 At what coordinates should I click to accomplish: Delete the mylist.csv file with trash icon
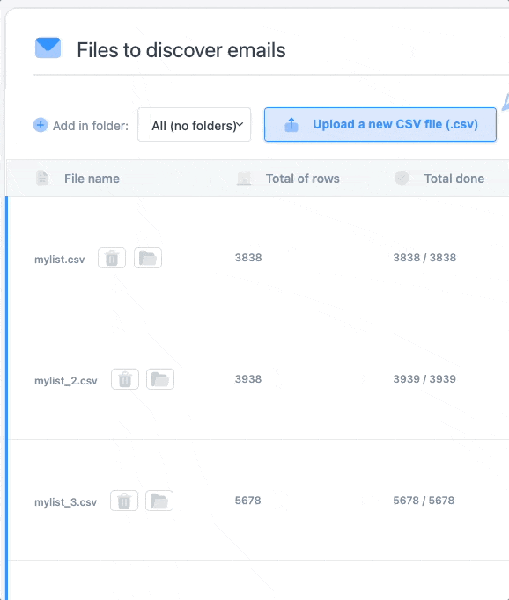point(112,258)
